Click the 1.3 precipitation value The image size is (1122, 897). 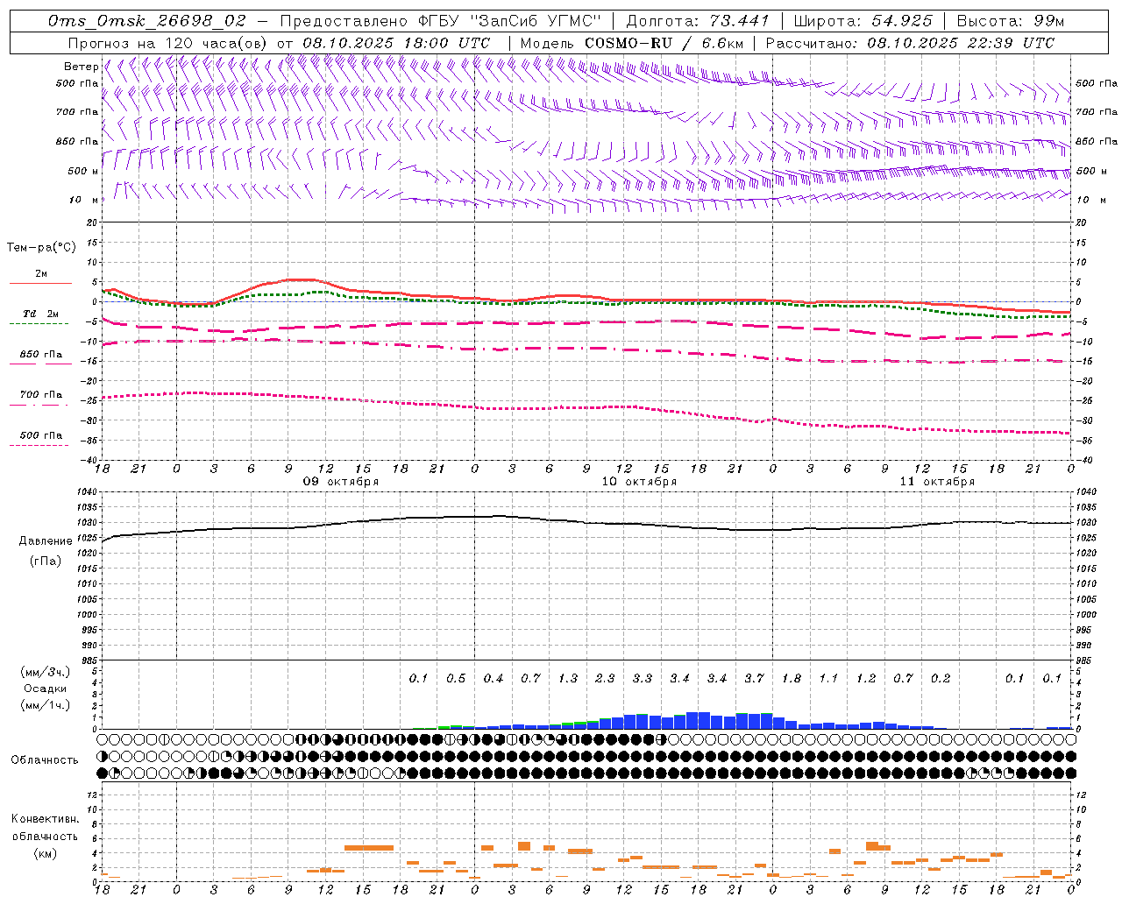point(568,679)
